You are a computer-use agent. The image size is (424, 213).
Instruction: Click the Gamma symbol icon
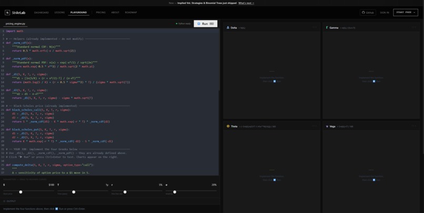coord(327,27)
